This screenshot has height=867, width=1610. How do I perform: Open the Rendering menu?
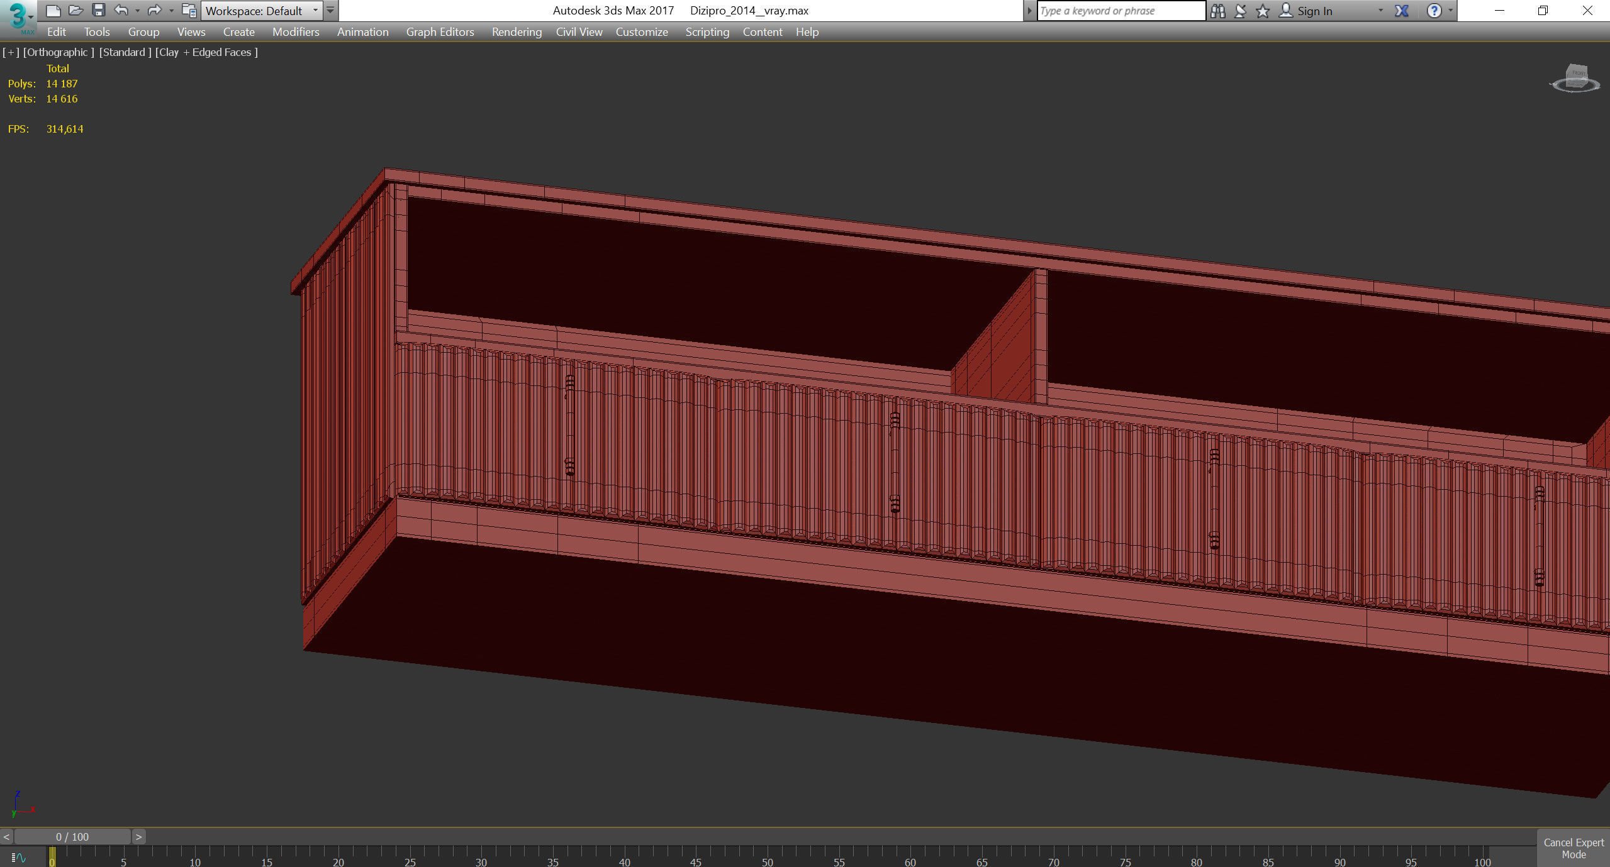[x=516, y=32]
